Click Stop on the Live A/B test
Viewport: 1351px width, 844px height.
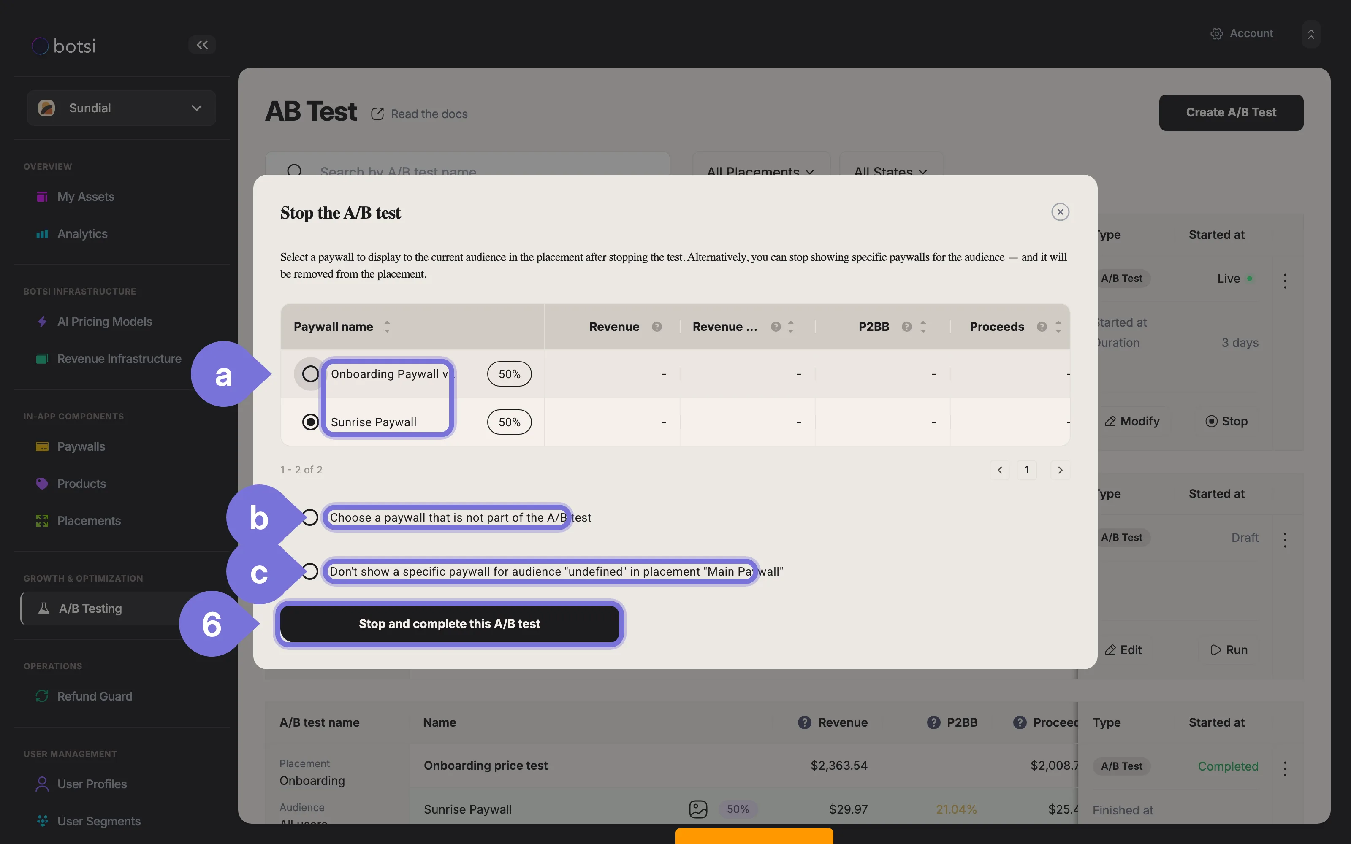[1226, 421]
